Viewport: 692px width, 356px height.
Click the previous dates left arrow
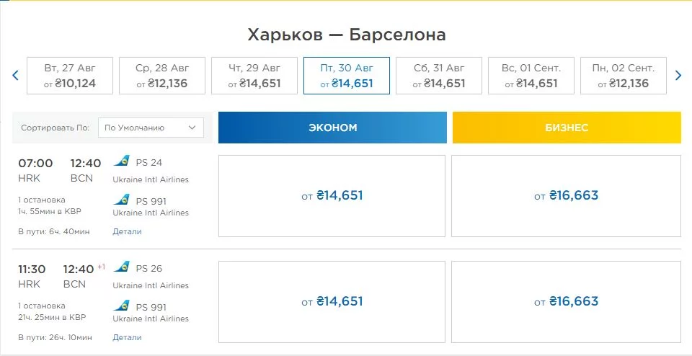(x=15, y=75)
